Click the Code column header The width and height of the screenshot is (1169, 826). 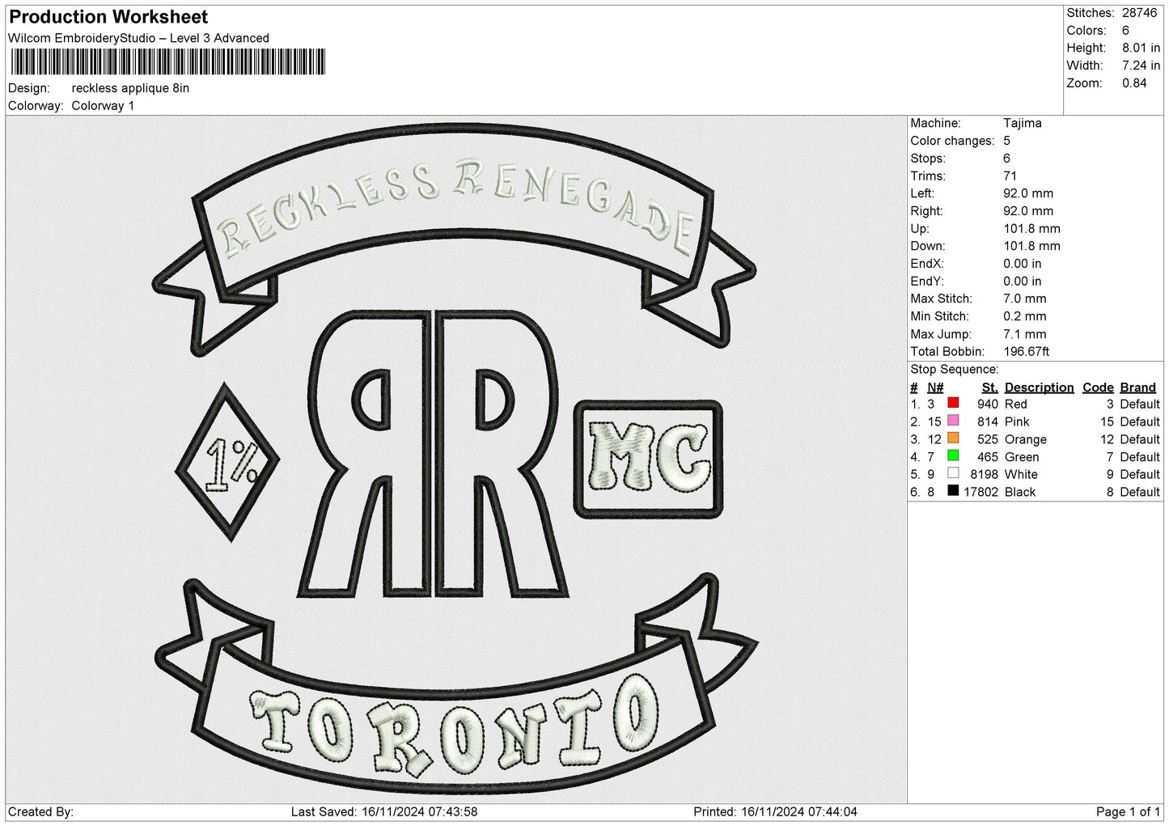pos(1098,388)
